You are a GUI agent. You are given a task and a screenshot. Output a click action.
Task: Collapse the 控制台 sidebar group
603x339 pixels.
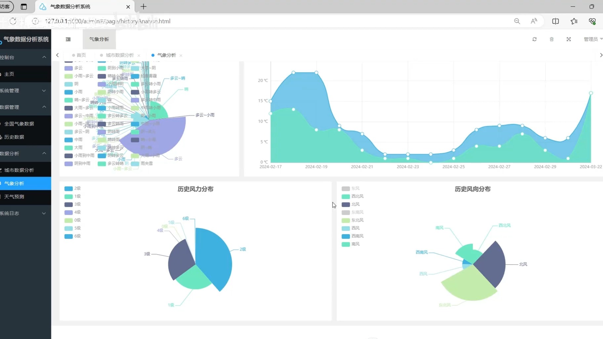(25, 57)
